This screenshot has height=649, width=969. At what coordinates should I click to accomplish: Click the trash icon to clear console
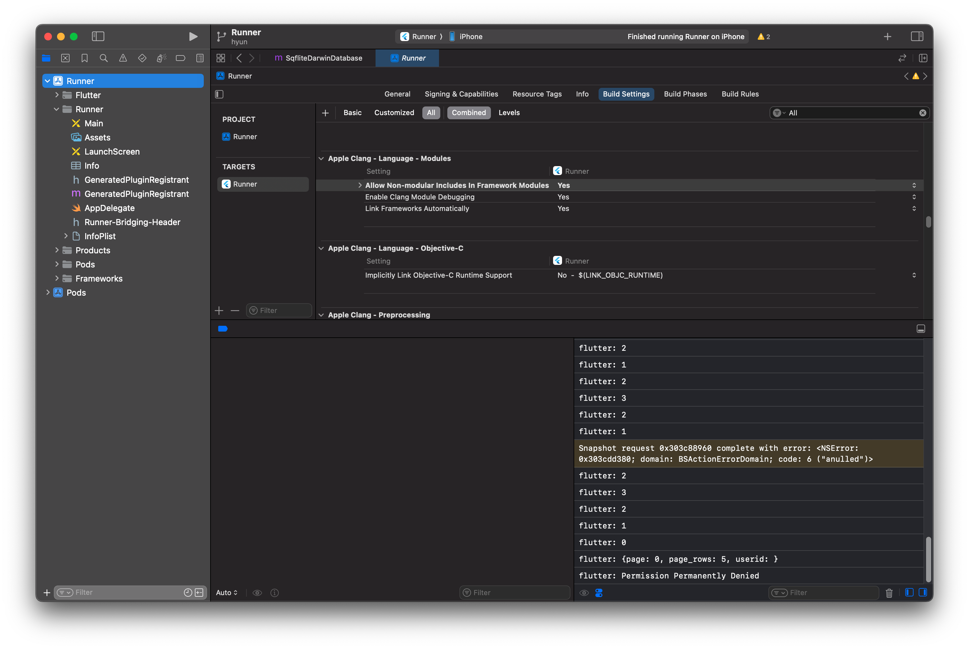(889, 593)
